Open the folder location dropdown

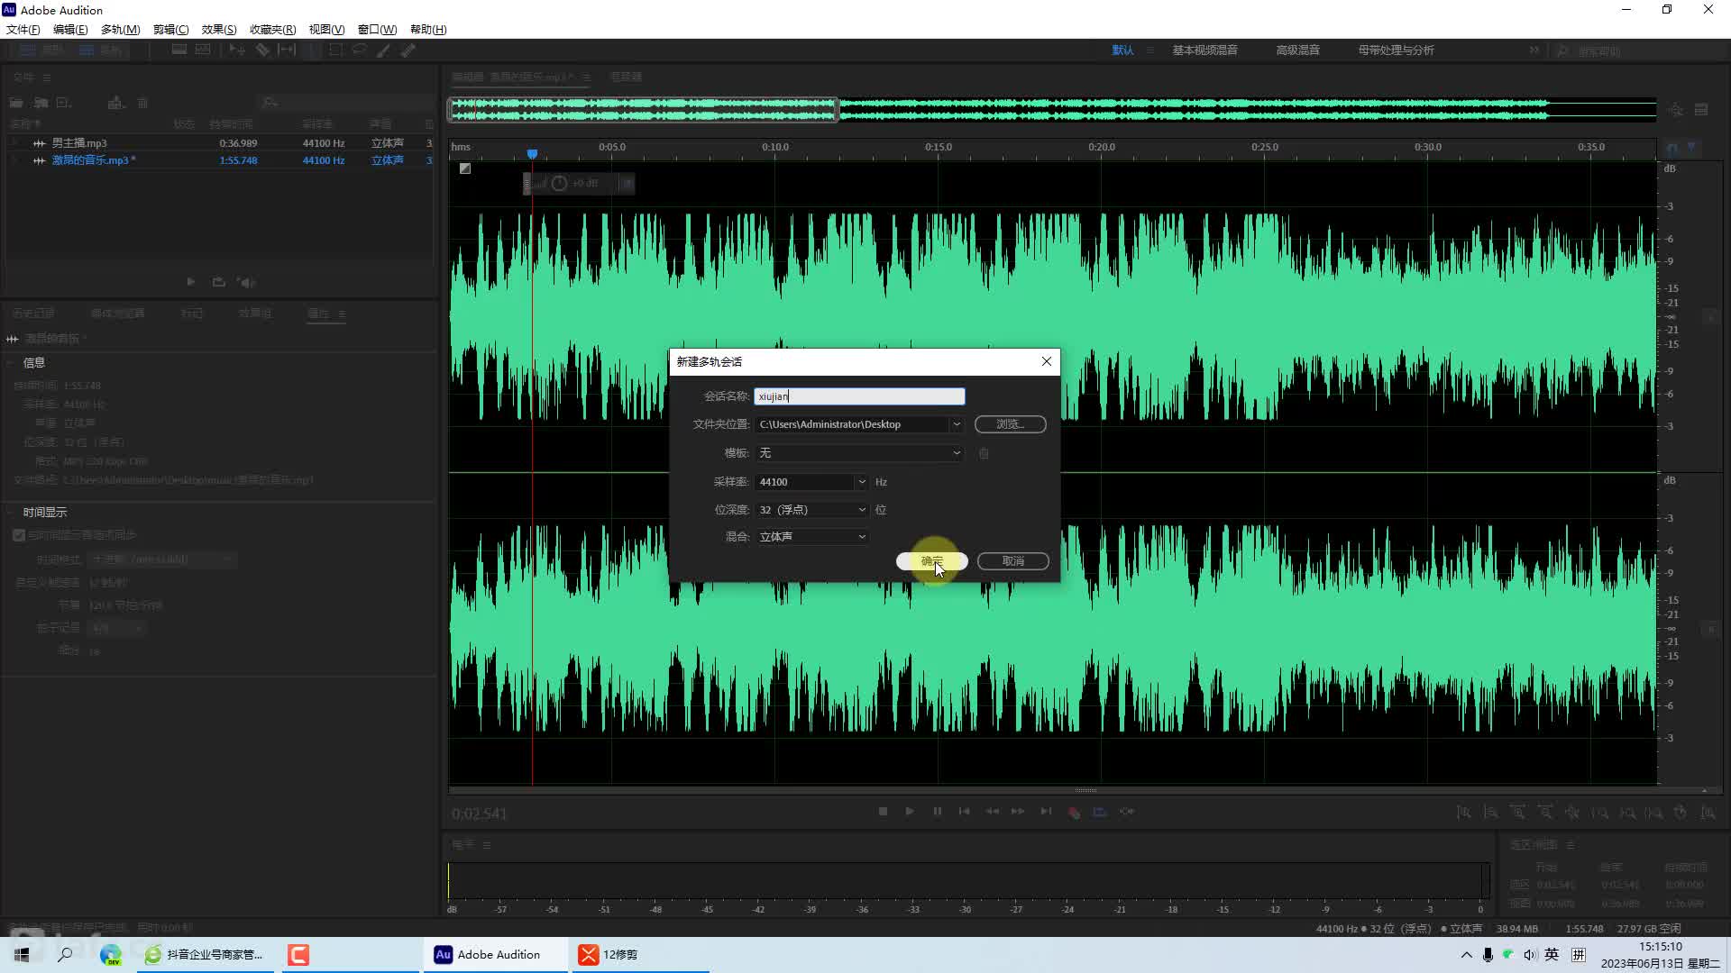(x=957, y=424)
